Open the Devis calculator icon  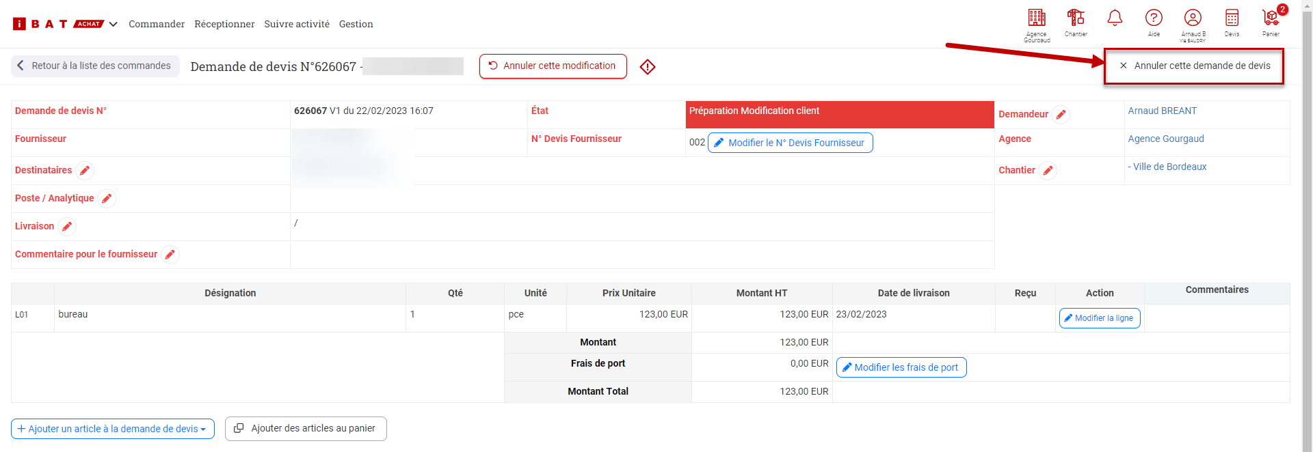[x=1232, y=18]
